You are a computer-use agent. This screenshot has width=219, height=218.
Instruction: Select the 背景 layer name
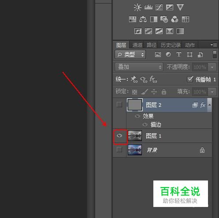(152, 150)
